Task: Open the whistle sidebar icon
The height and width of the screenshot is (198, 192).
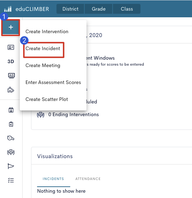Action: pos(11,138)
